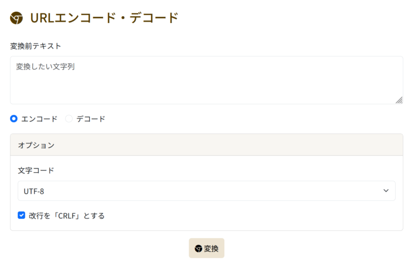Toggle the 改行を「CRLF」とする checkbox

coord(22,216)
